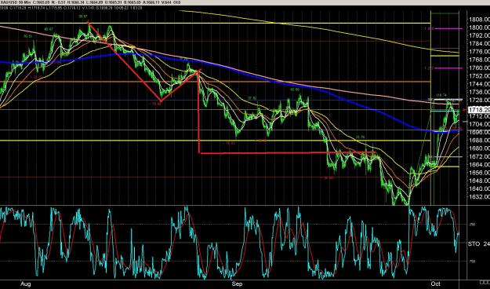The image size is (490, 289).
Task: Click the Sep label on time axis
Action: pos(237,284)
